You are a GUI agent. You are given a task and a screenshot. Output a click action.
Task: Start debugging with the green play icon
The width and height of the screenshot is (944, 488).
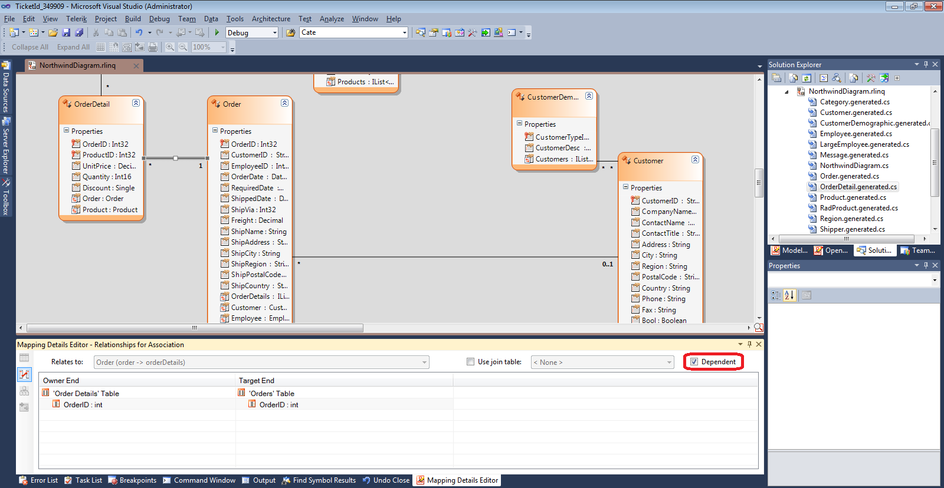tap(217, 32)
